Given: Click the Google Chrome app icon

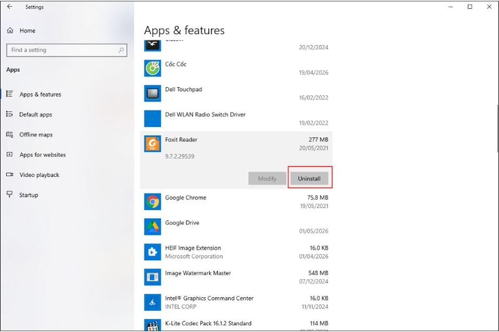Looking at the screenshot, I should (152, 202).
